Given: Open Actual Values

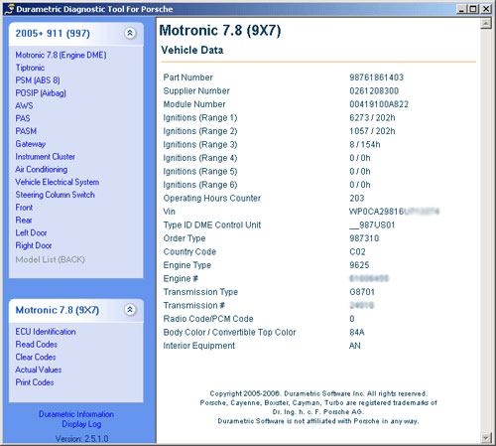Looking at the screenshot, I should point(39,370).
